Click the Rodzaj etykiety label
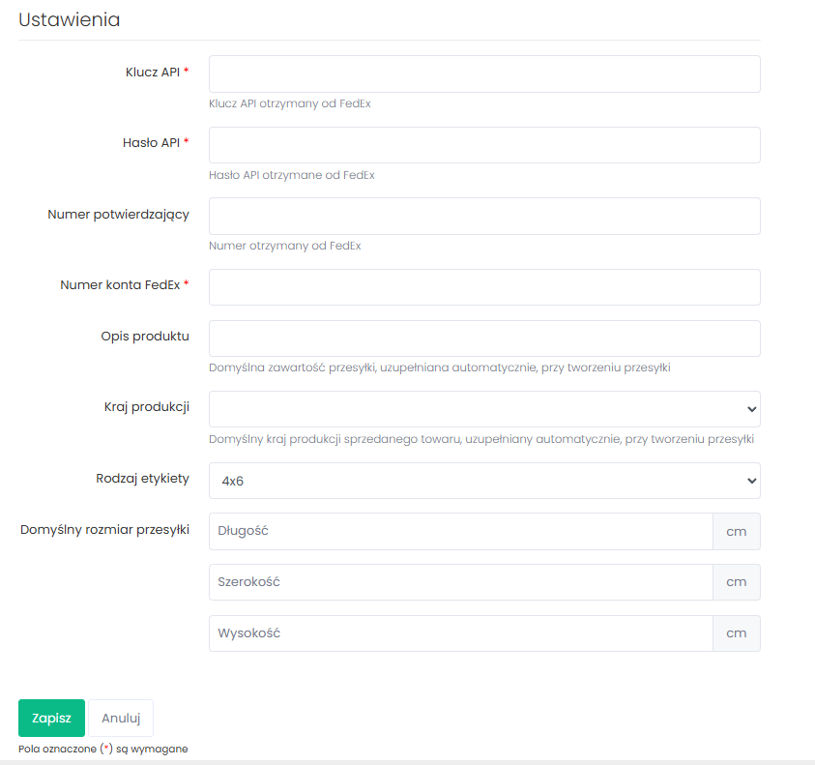Viewport: 815px width, 765px height. (142, 478)
